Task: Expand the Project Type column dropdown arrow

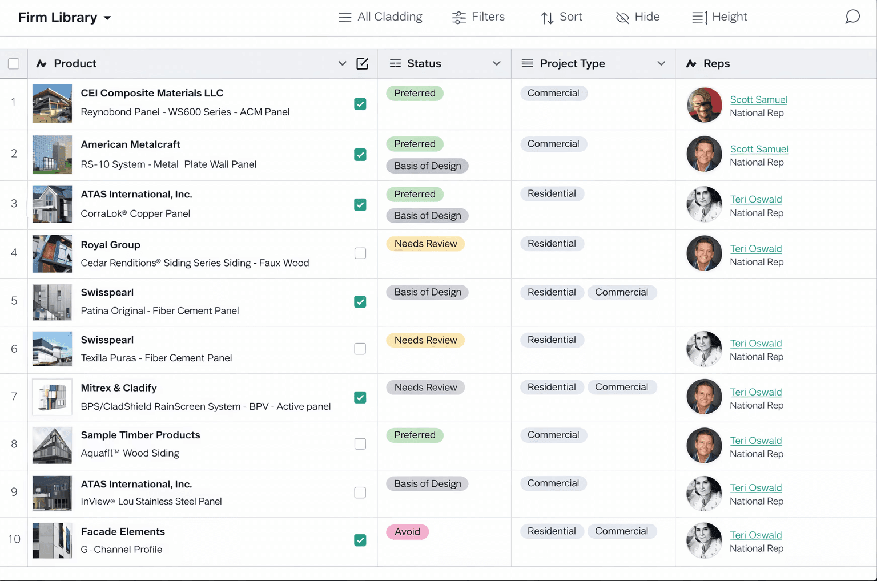Action: pyautogui.click(x=661, y=63)
